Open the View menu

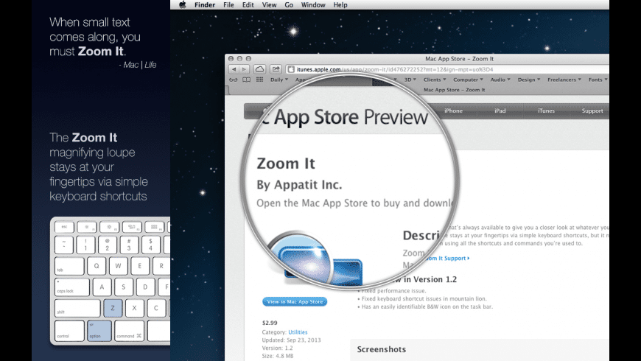click(x=269, y=5)
